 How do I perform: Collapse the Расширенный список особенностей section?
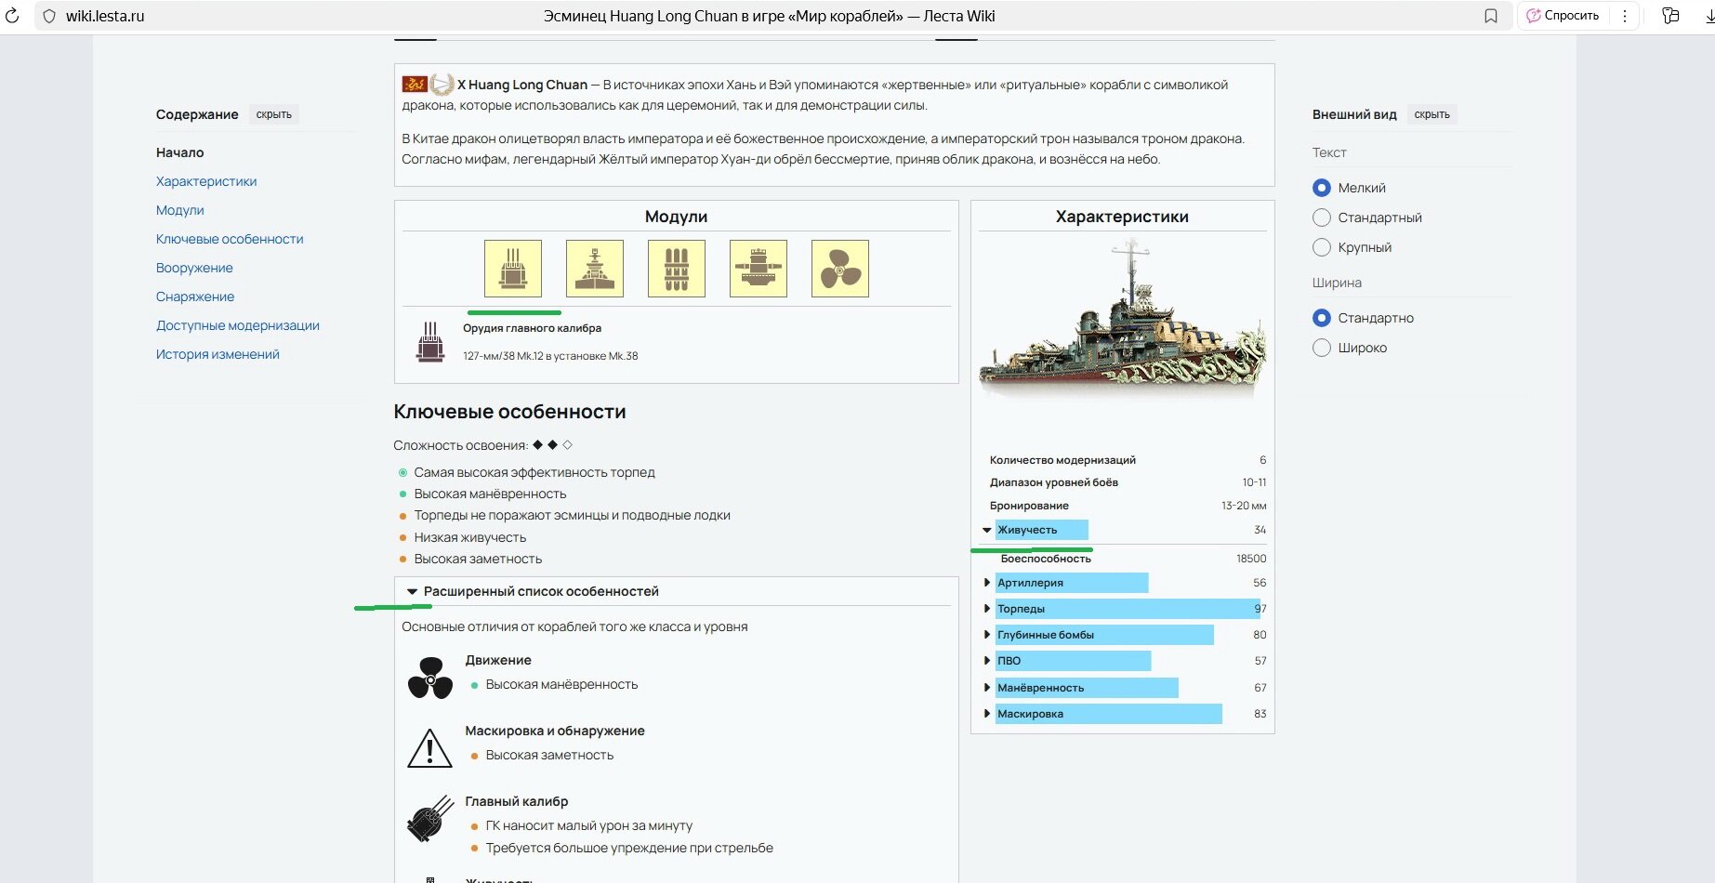coord(412,591)
